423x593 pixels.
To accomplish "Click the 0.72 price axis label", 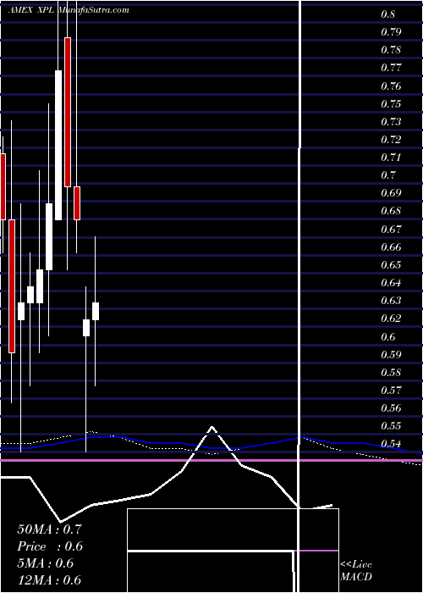I will tap(391, 140).
